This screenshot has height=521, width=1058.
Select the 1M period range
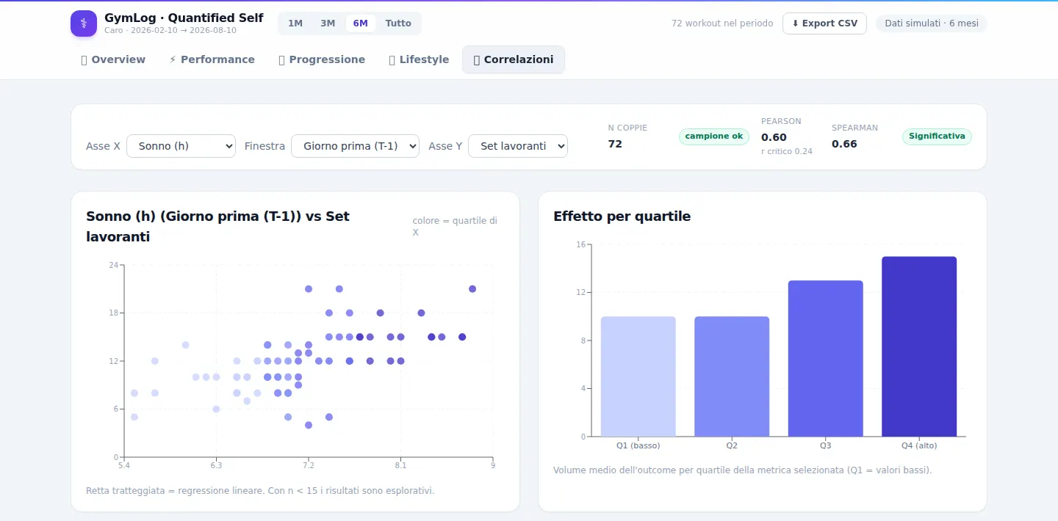point(295,23)
